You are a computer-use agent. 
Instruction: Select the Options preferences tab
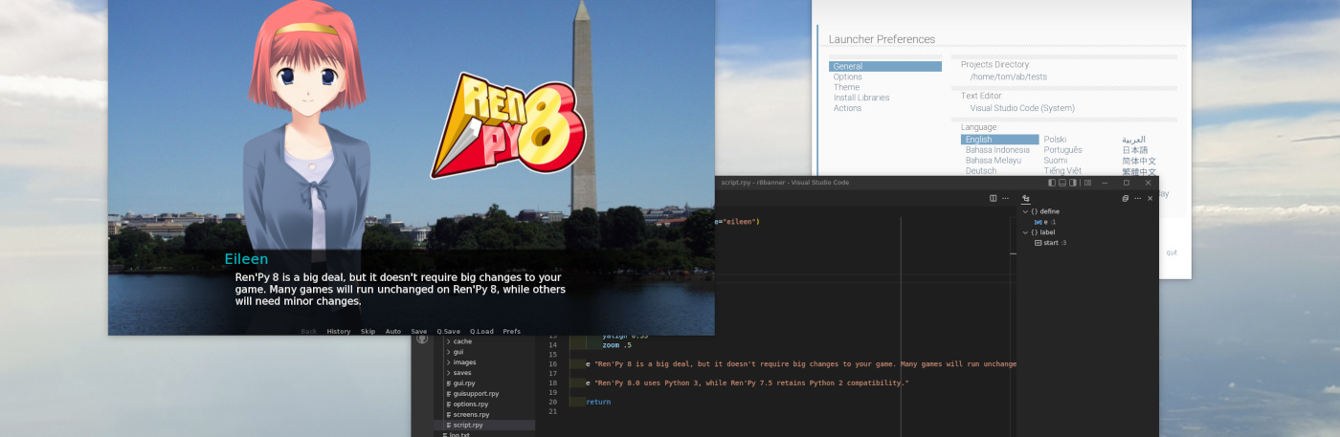(847, 76)
